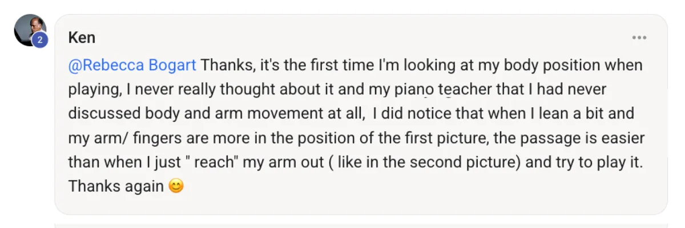The height and width of the screenshot is (228, 685).
Task: Click the closing words "Thanks again"
Action: 116,186
